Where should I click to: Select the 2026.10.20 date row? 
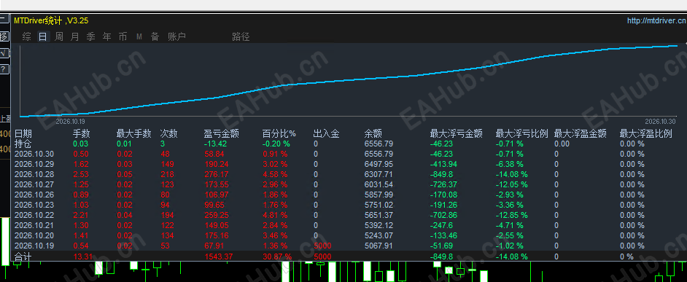click(34, 235)
